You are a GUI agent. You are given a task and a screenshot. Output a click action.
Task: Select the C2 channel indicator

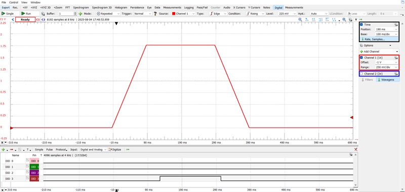(43, 19)
